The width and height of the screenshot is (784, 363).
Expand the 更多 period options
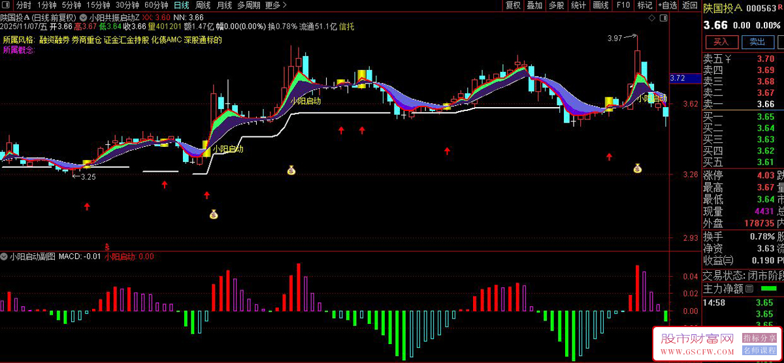(276, 5)
